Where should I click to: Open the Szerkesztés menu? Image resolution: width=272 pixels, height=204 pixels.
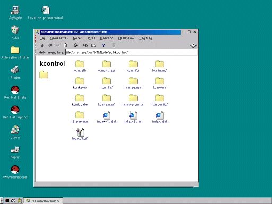click(59, 38)
